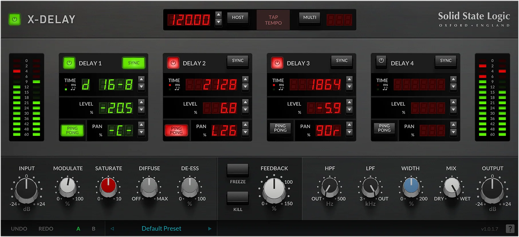The height and width of the screenshot is (237, 519).
Task: Decrease Delay 3 level down arrow
Action: (x=349, y=109)
